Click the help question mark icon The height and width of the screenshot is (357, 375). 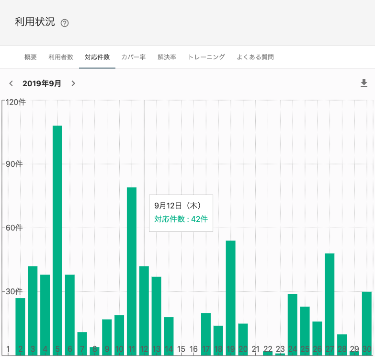click(65, 23)
